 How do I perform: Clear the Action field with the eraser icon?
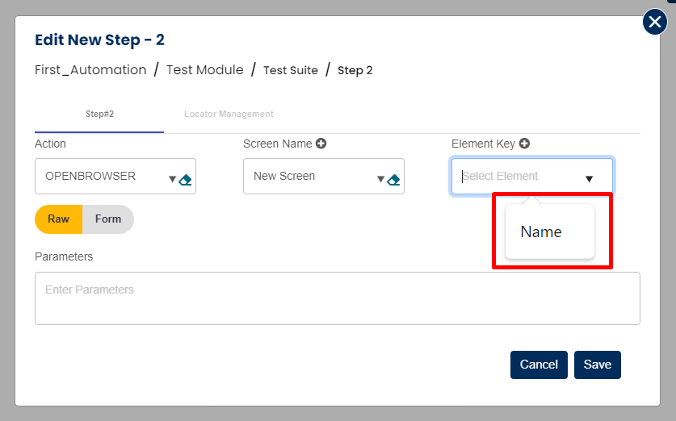(185, 180)
